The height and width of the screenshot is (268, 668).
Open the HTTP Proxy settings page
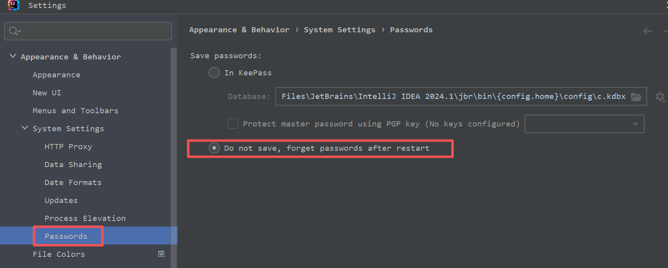click(x=68, y=147)
